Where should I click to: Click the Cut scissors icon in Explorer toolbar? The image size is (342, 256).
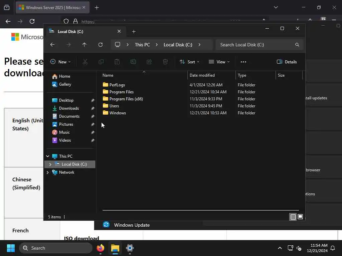click(x=85, y=62)
